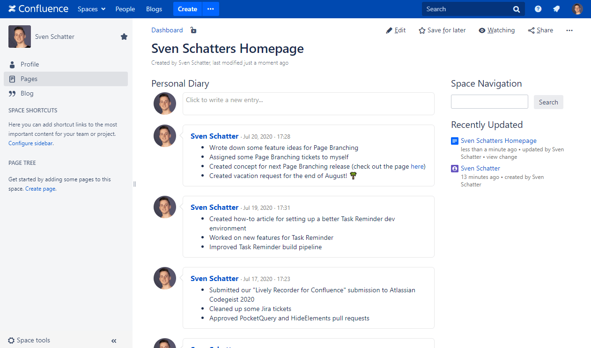Toggle Save for later star
Viewport: 591px width, 348px height.
click(x=442, y=30)
